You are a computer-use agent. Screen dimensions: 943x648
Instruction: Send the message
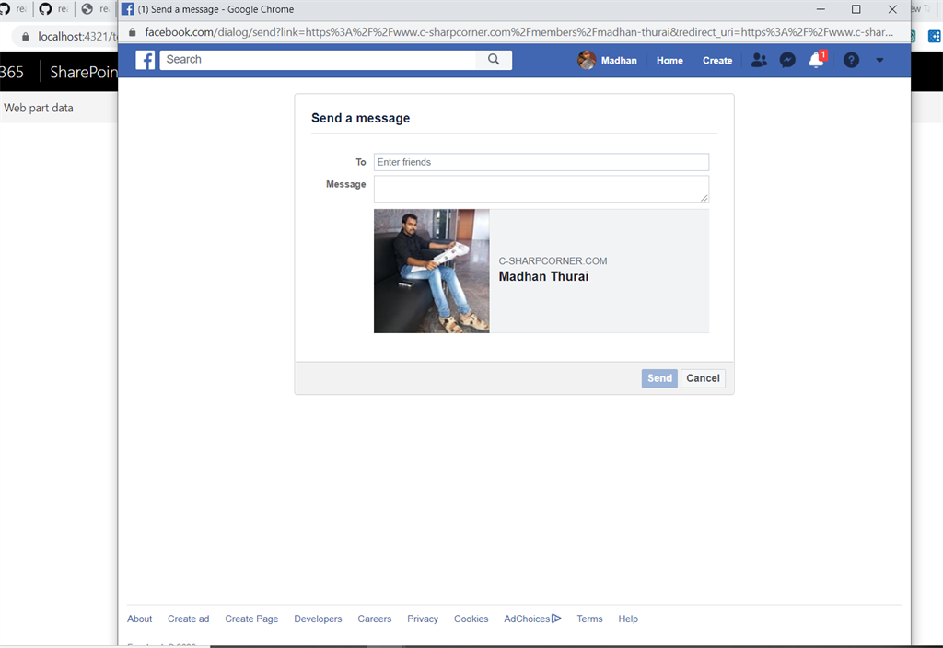click(x=659, y=378)
